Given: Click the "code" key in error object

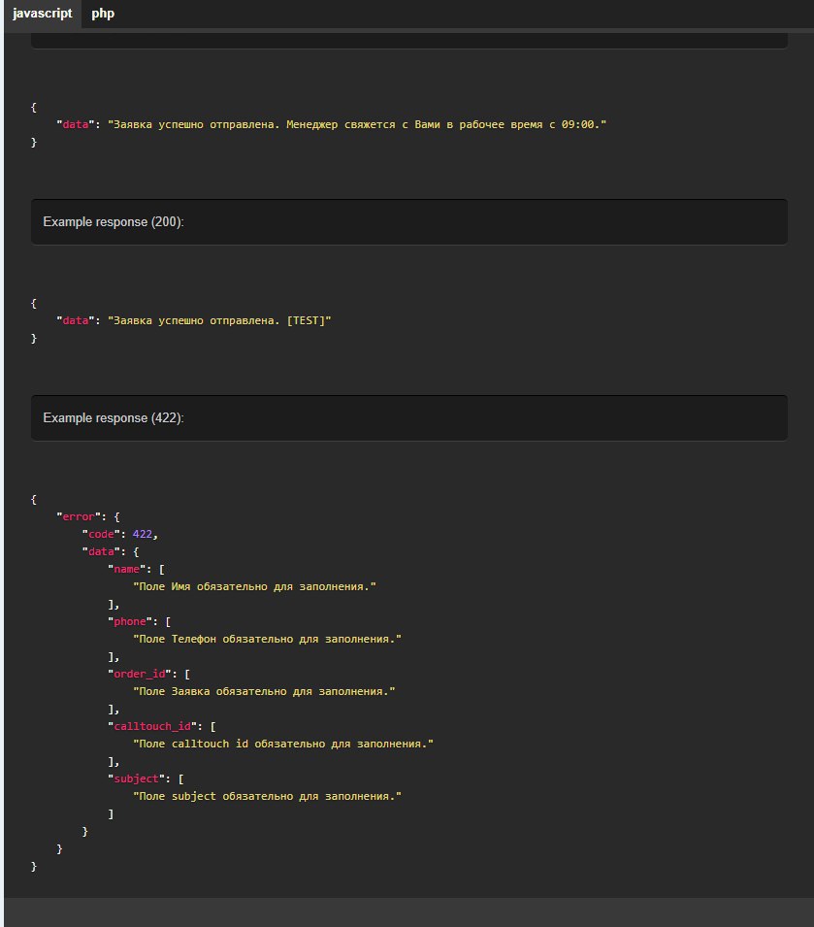Looking at the screenshot, I should (x=101, y=534).
